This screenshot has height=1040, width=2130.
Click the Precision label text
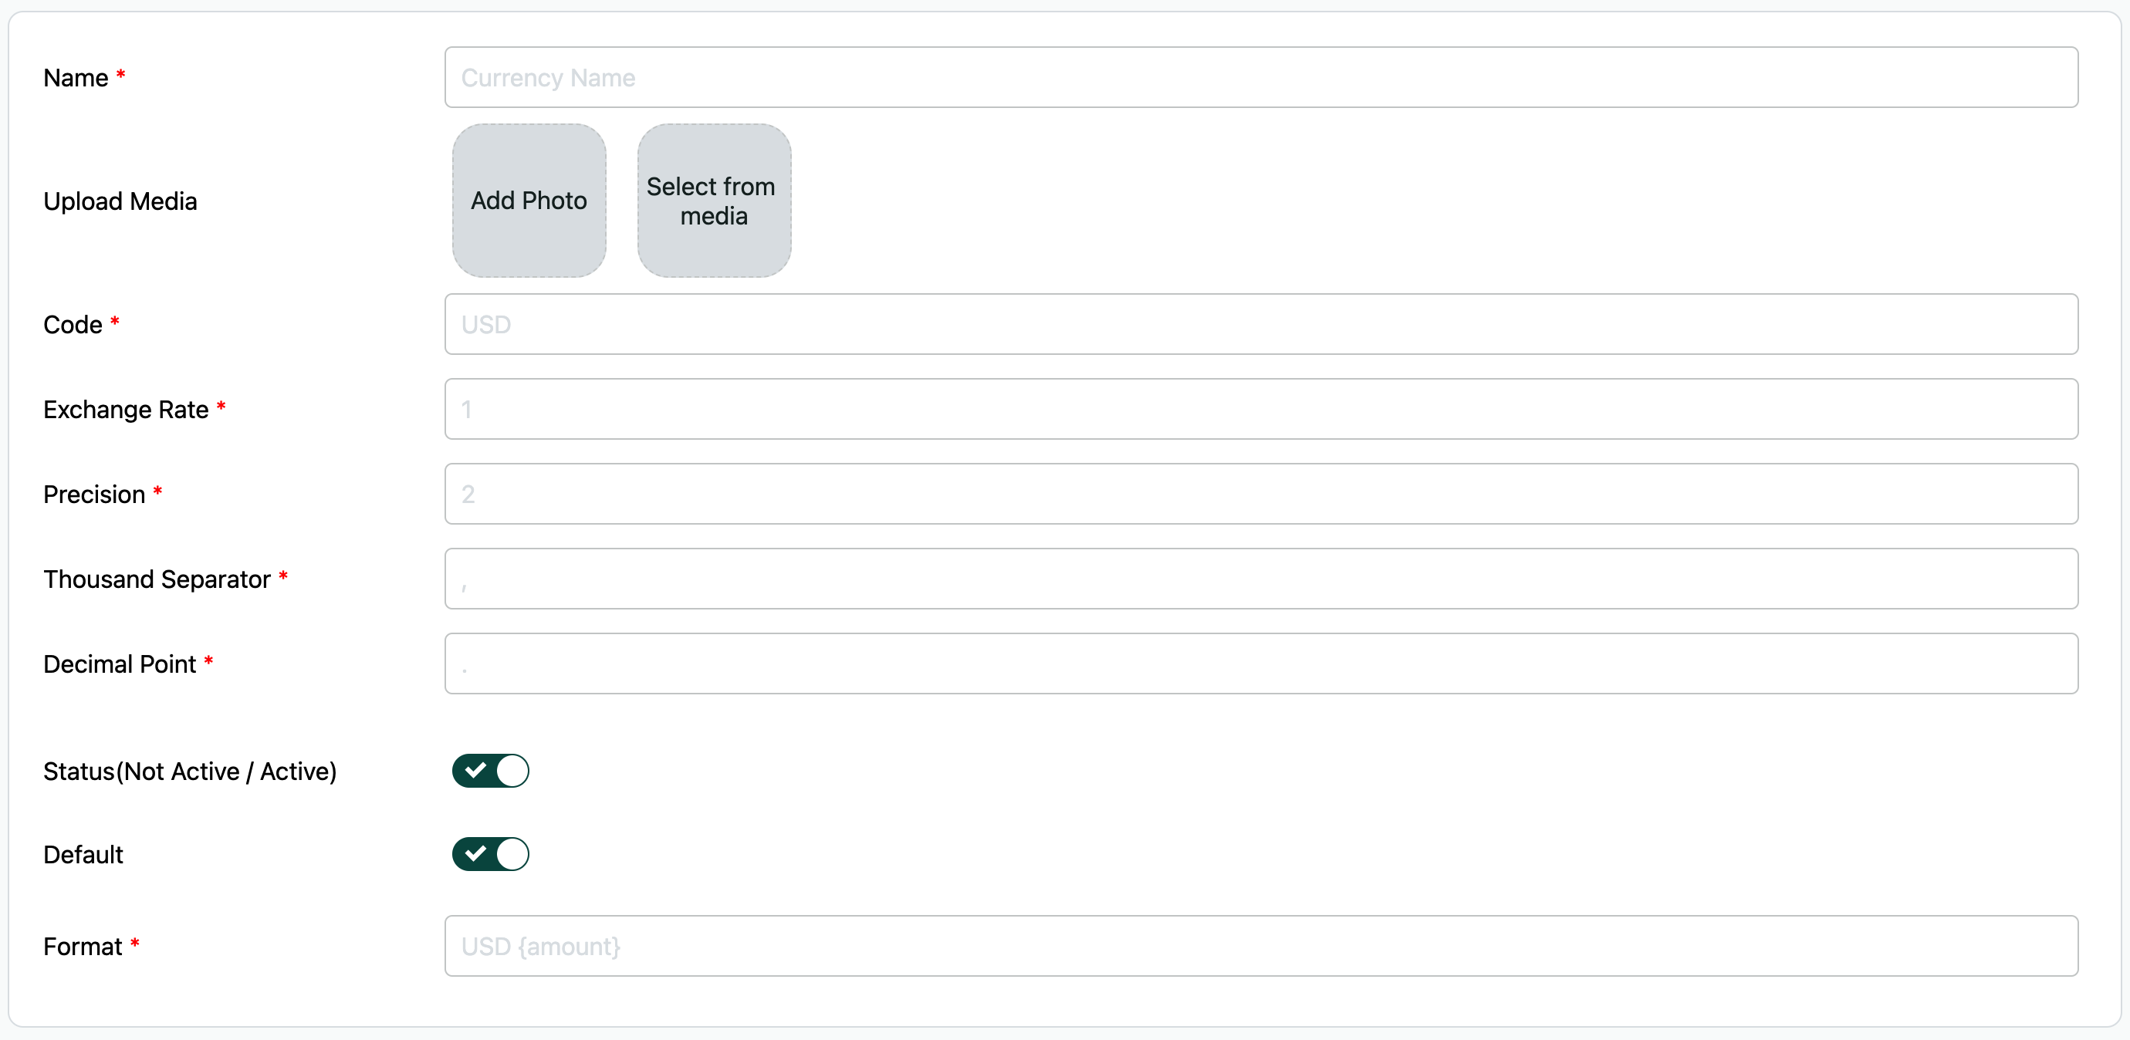point(93,495)
